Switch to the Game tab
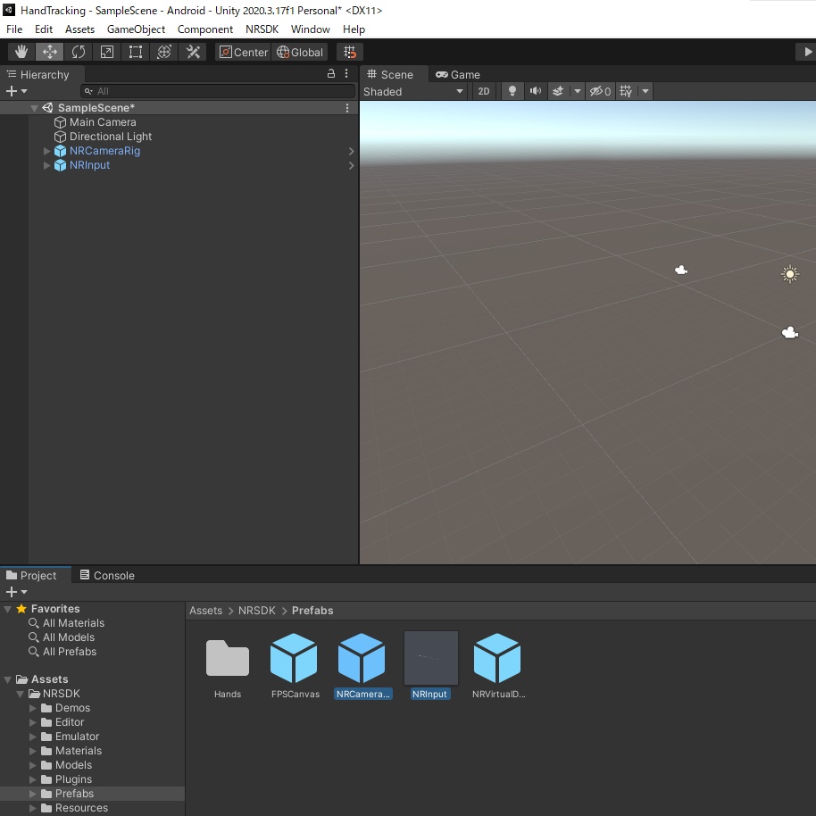This screenshot has height=816, width=816. pos(458,74)
